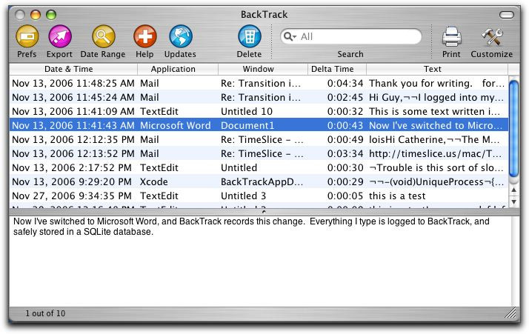Sort by the Text column header
The width and height of the screenshot is (529, 334).
pyautogui.click(x=437, y=69)
